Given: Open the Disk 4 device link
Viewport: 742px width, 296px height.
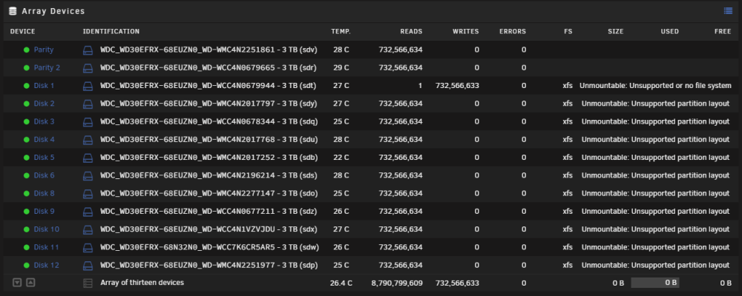Looking at the screenshot, I should (x=44, y=139).
